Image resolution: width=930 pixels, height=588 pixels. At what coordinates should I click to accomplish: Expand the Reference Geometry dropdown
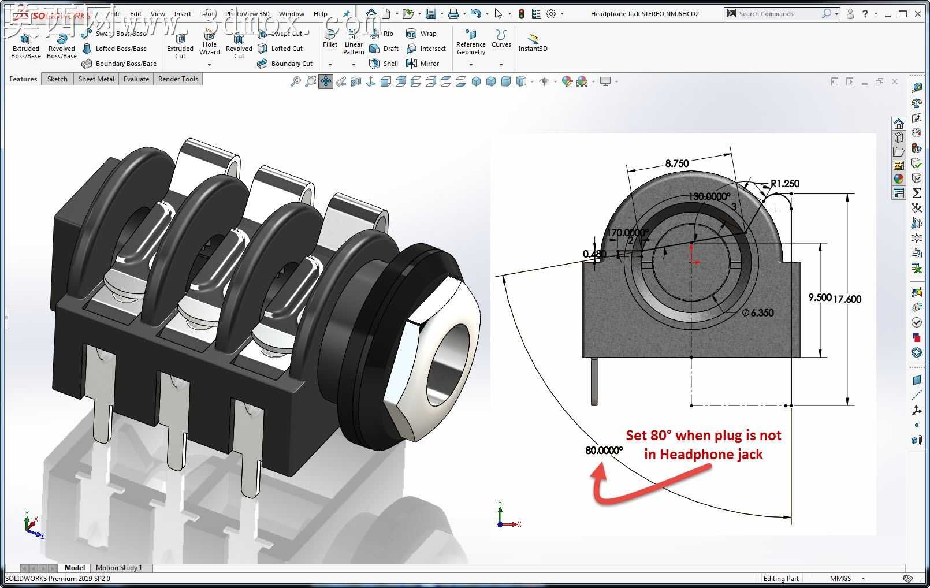click(x=471, y=65)
